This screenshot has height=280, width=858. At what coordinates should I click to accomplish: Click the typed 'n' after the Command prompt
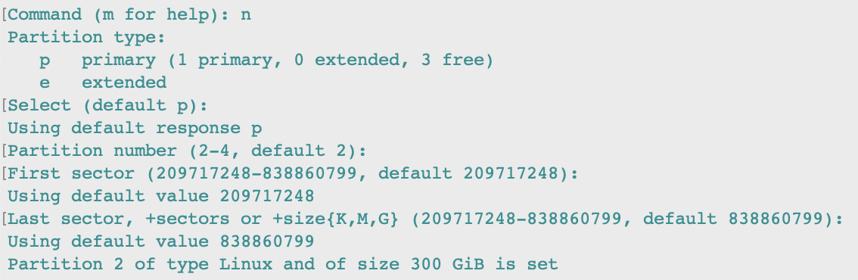[x=246, y=16]
